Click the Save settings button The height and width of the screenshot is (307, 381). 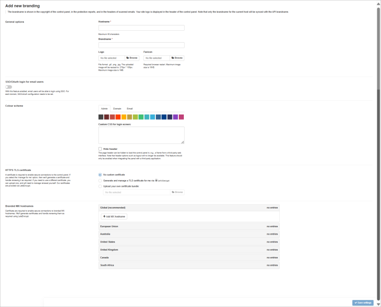point(363,303)
